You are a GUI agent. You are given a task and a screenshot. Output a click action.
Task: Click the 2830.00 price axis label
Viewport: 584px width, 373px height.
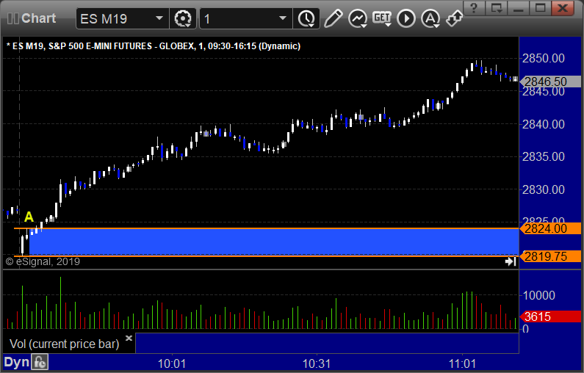point(544,189)
